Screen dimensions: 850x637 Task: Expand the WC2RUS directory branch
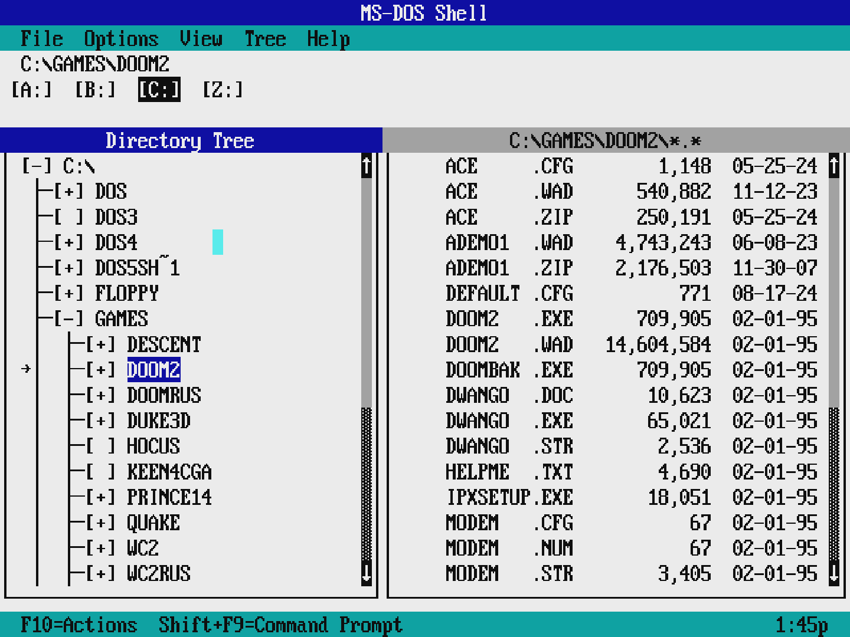pyautogui.click(x=101, y=574)
